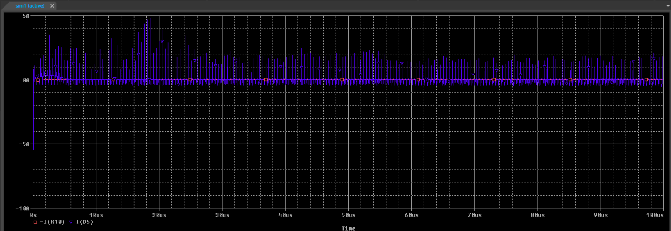Viewport: 671px width, 231px height.
Task: Click the 10us x-axis tick label
Action: coord(96,215)
